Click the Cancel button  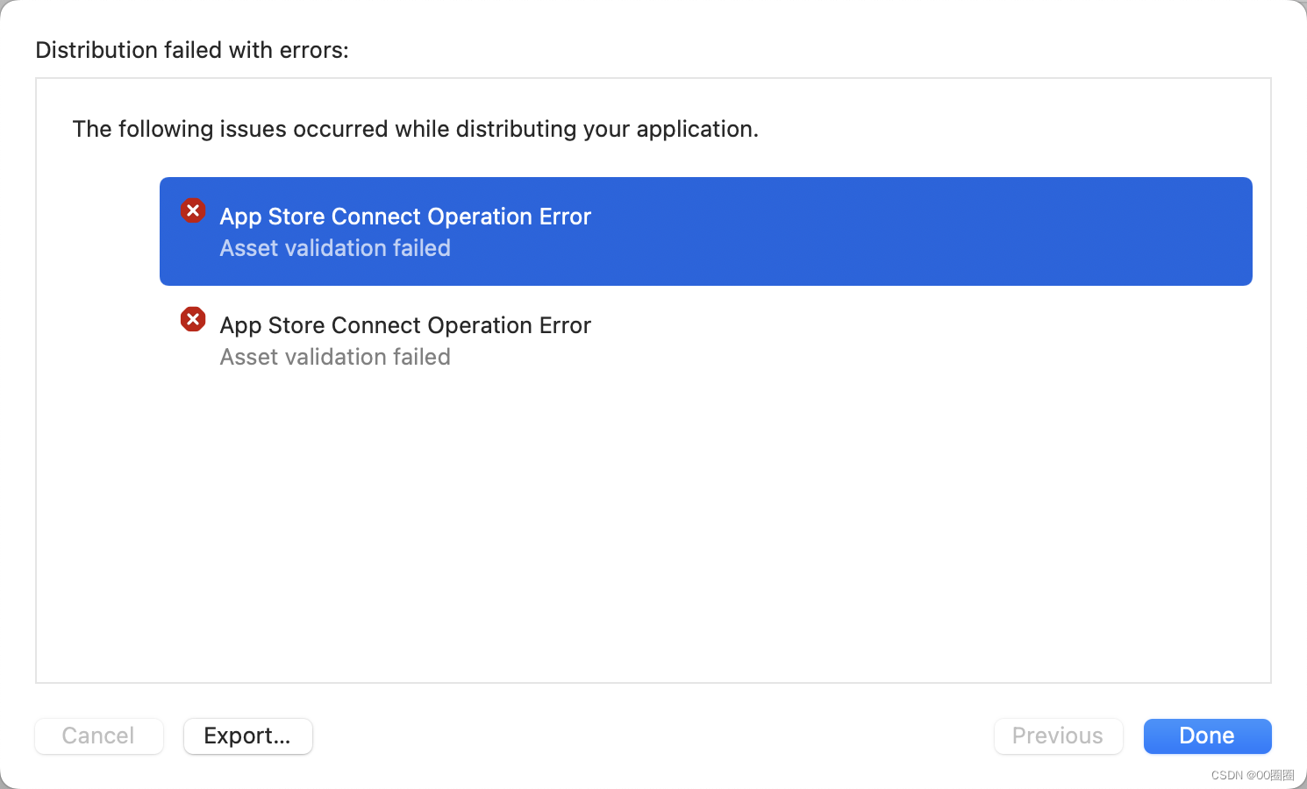point(98,736)
